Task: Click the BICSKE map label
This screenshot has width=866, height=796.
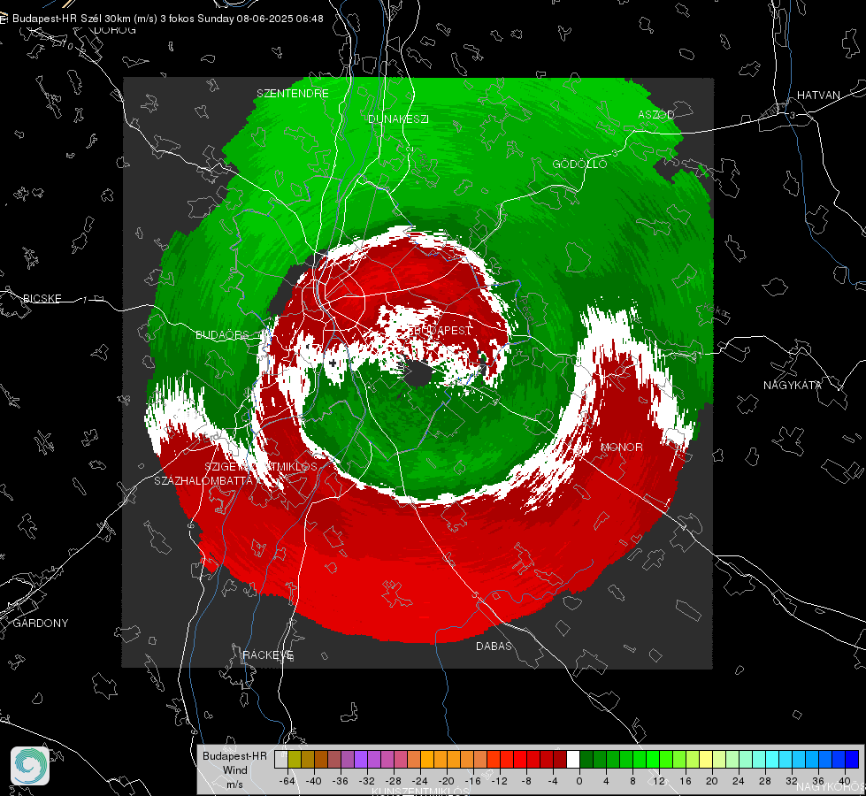Action: tap(42, 298)
